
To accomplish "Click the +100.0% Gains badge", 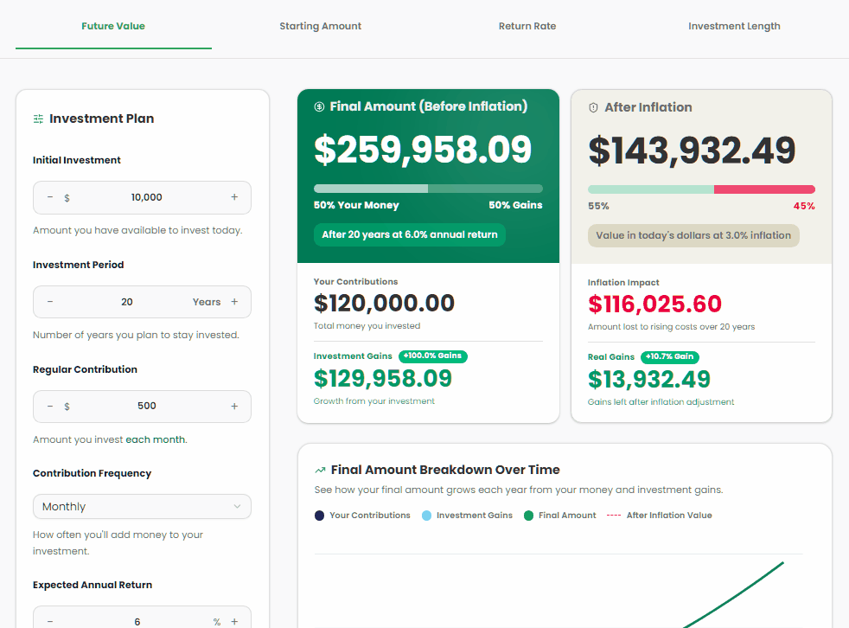I will coord(432,356).
